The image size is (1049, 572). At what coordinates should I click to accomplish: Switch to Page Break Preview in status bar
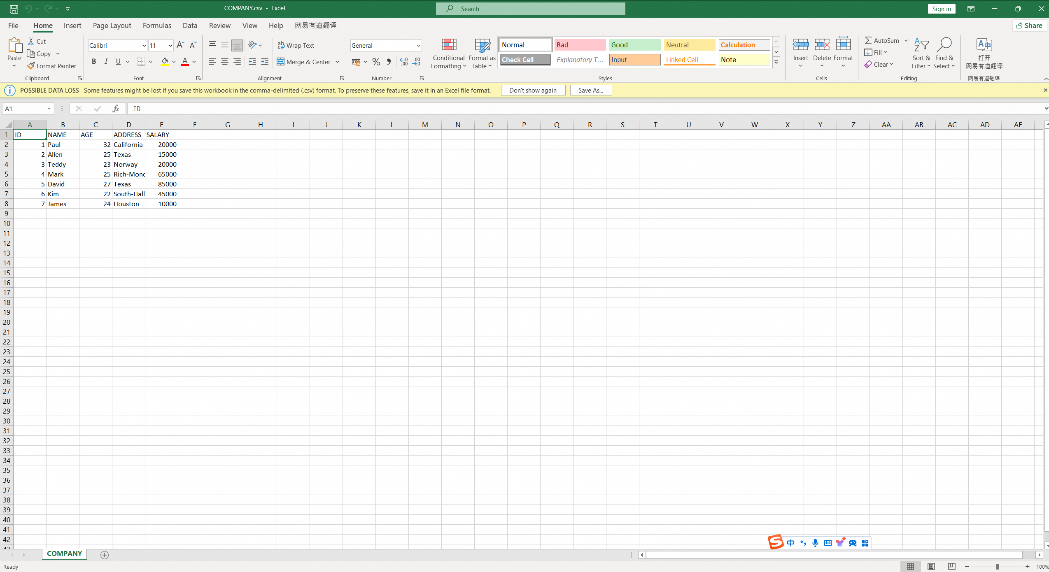[952, 567]
